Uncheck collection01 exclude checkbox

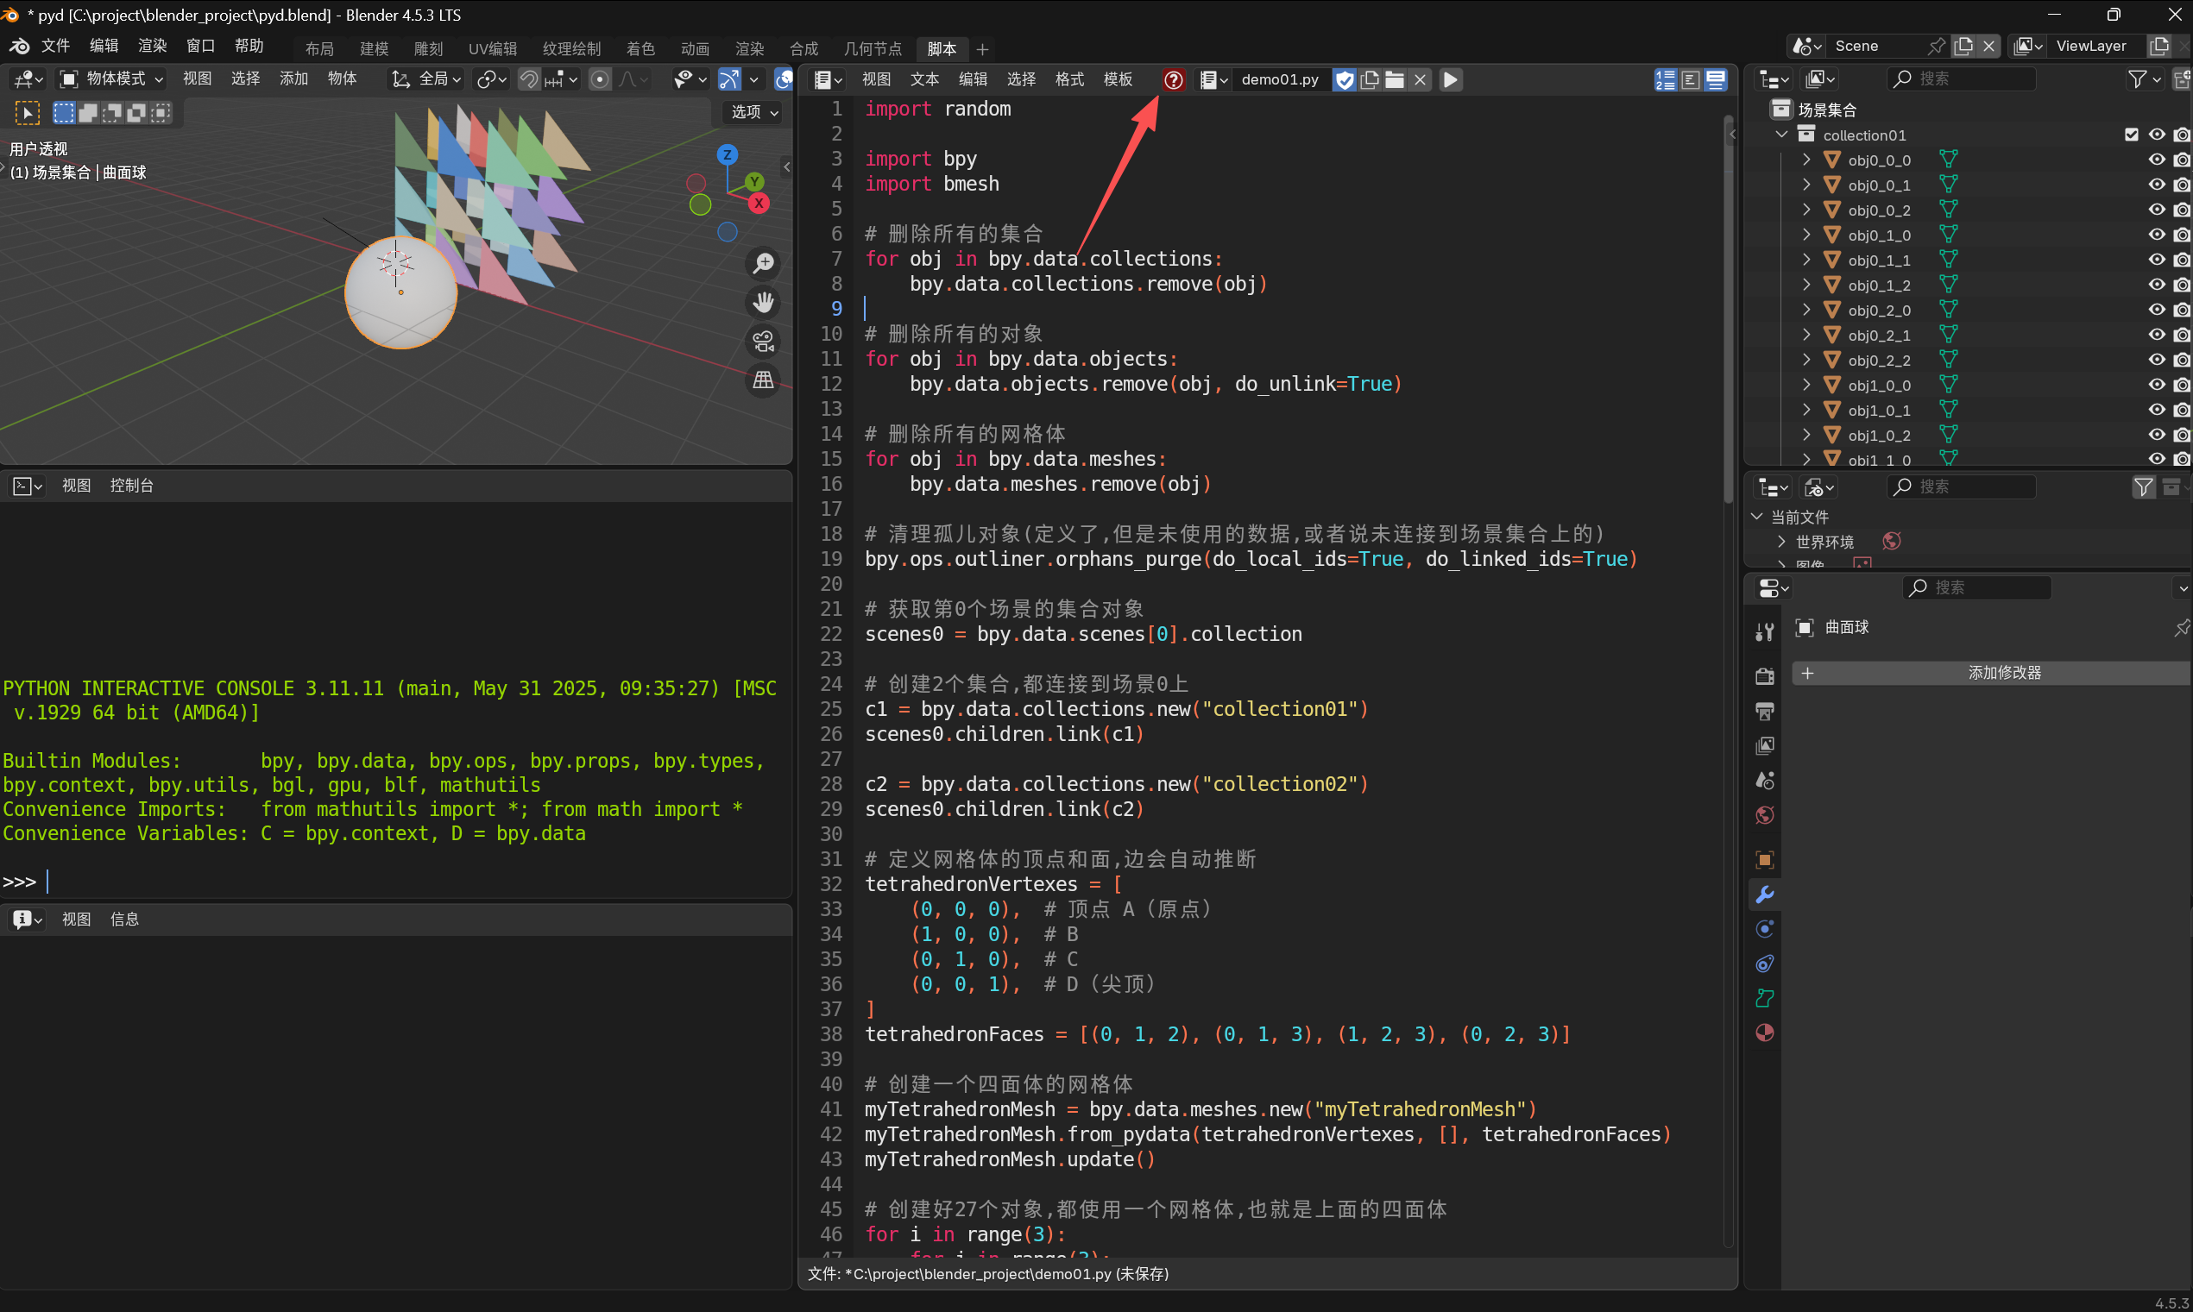(2131, 135)
